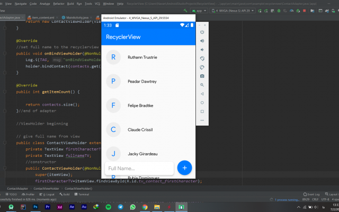Click the emulator screenshot camera icon
The width and height of the screenshot is (339, 212).
(202, 76)
